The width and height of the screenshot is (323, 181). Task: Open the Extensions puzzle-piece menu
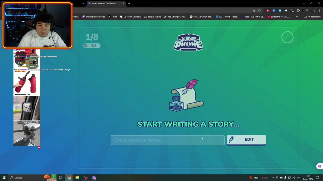tap(298, 11)
